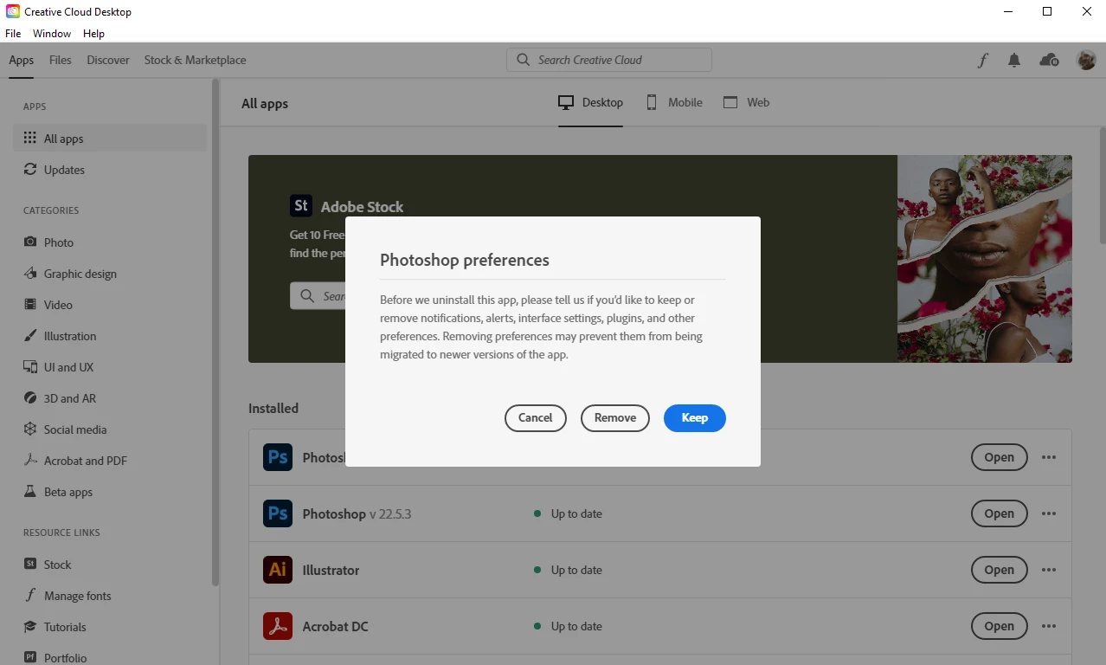
Task: Open the user profile avatar
Action: coord(1086,60)
